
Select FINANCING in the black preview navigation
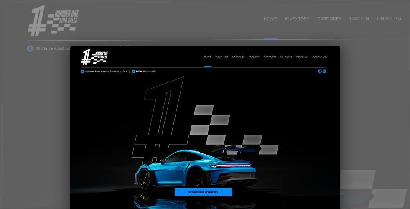click(270, 57)
